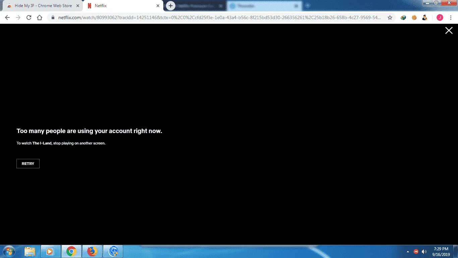Image resolution: width=458 pixels, height=258 pixels.
Task: Click the RETRY button
Action: point(28,164)
